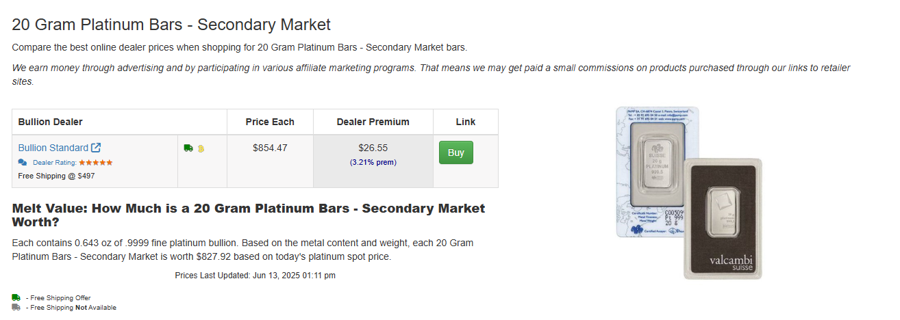Click the gold Bitcoin icon in dealer row
Screen dimensions: 900x320
201,148
